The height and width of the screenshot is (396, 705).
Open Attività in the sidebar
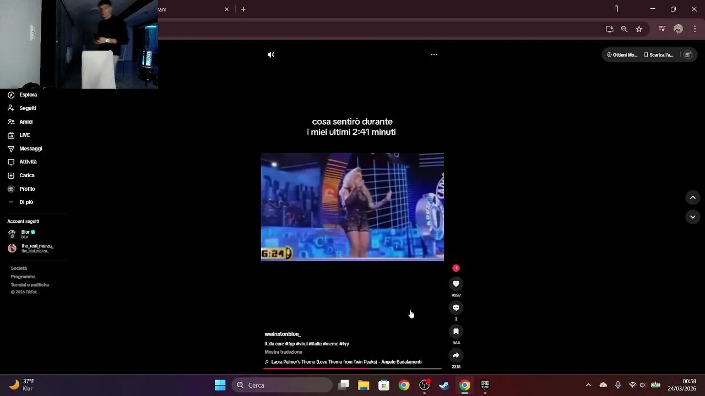click(x=23, y=162)
